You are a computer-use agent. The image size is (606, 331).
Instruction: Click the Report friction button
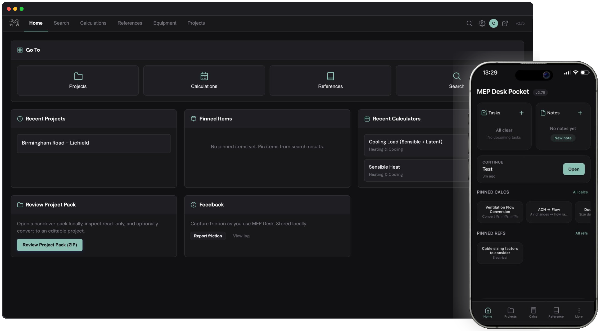tap(208, 236)
